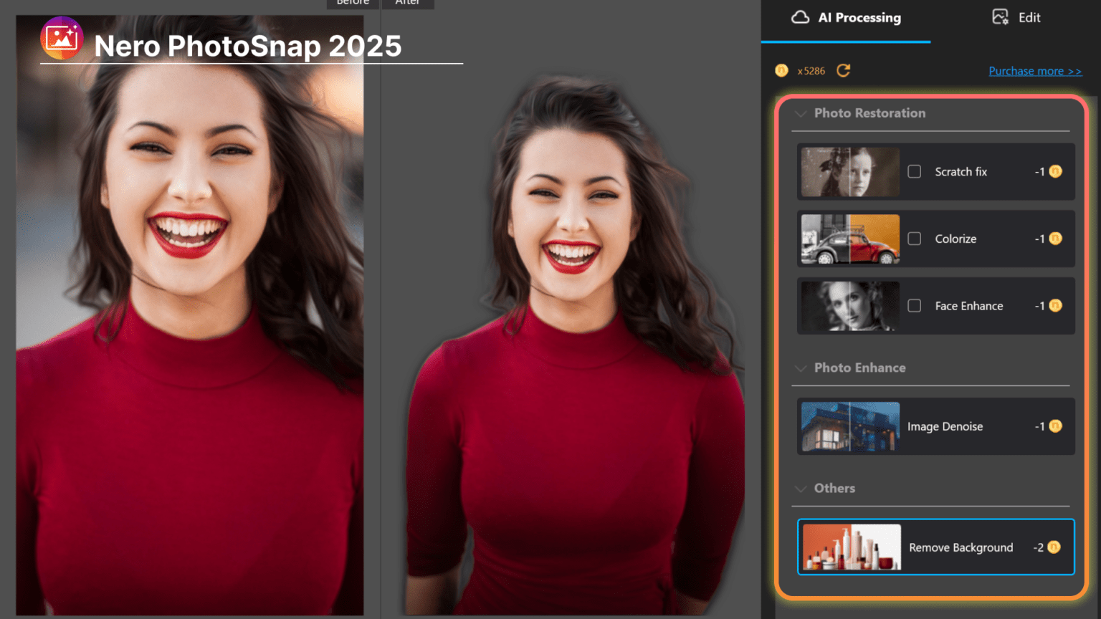Switch to the After tab
The height and width of the screenshot is (619, 1101).
pyautogui.click(x=408, y=3)
